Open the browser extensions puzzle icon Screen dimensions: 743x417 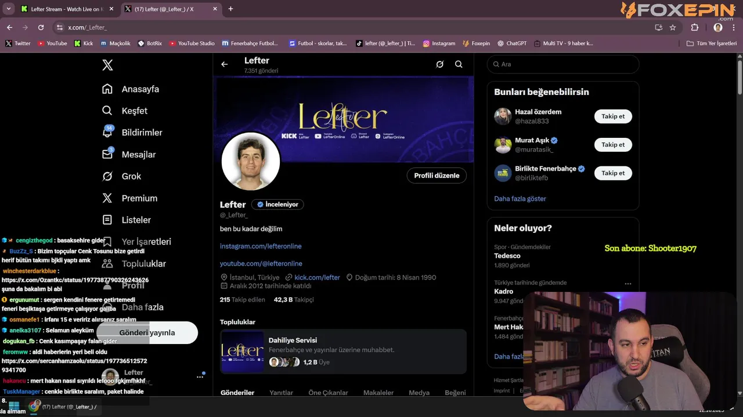[x=695, y=27]
